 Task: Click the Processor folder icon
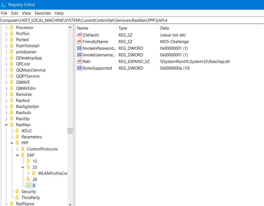coord(12,27)
